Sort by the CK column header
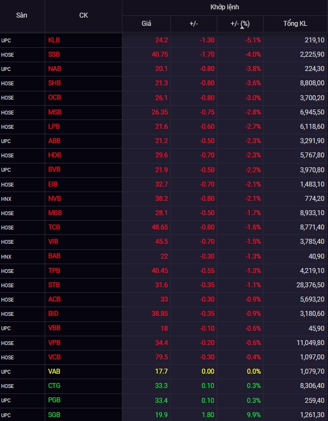328x421 pixels. [83, 15]
